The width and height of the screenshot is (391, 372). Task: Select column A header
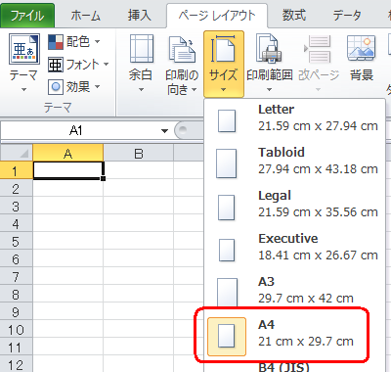pos(68,153)
